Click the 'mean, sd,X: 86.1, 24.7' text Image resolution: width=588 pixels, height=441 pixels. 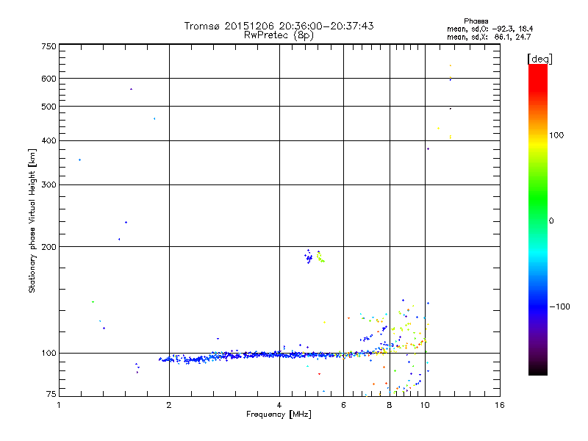point(489,37)
